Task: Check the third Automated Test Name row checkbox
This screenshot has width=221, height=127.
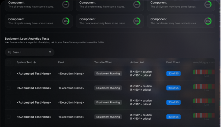Action: 9,102
